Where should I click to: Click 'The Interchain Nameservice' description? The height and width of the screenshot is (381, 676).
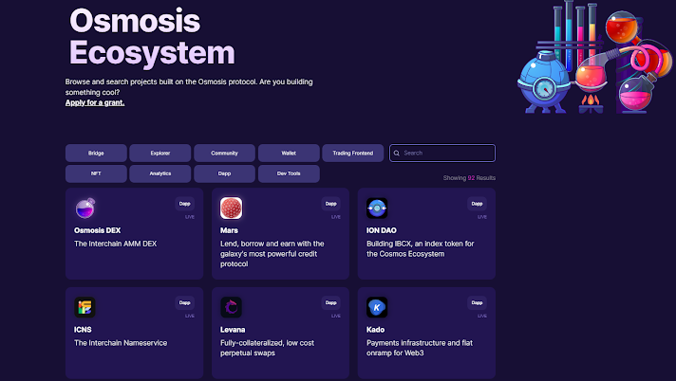(x=121, y=343)
